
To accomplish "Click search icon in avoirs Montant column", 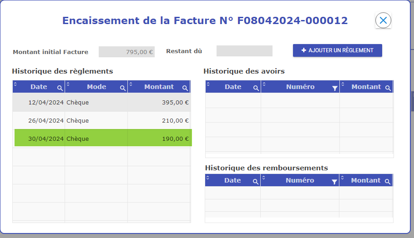I will (388, 88).
